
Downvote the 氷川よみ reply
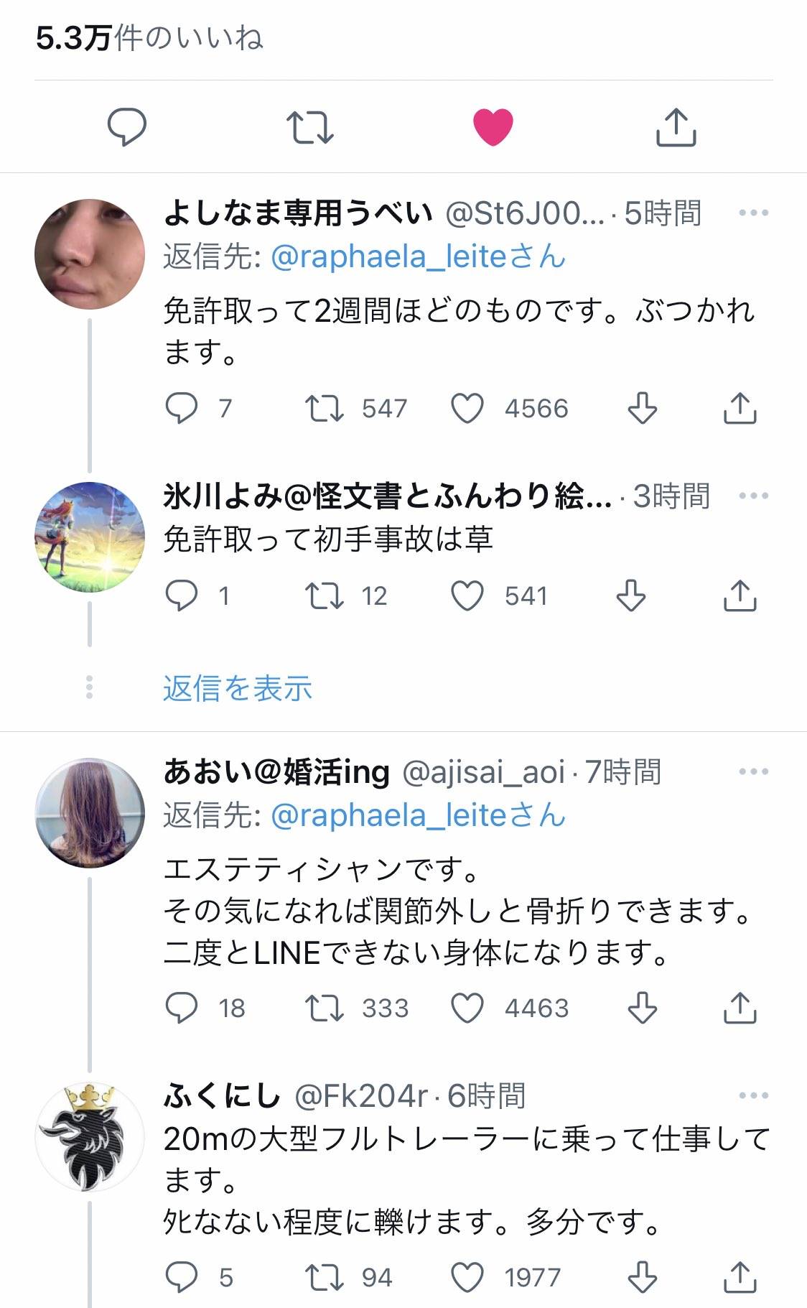pos(631,595)
